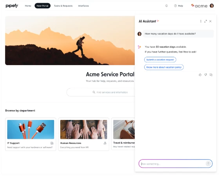Click Submit a vacation request
Viewport: 219px width, 176px height.
point(160,60)
